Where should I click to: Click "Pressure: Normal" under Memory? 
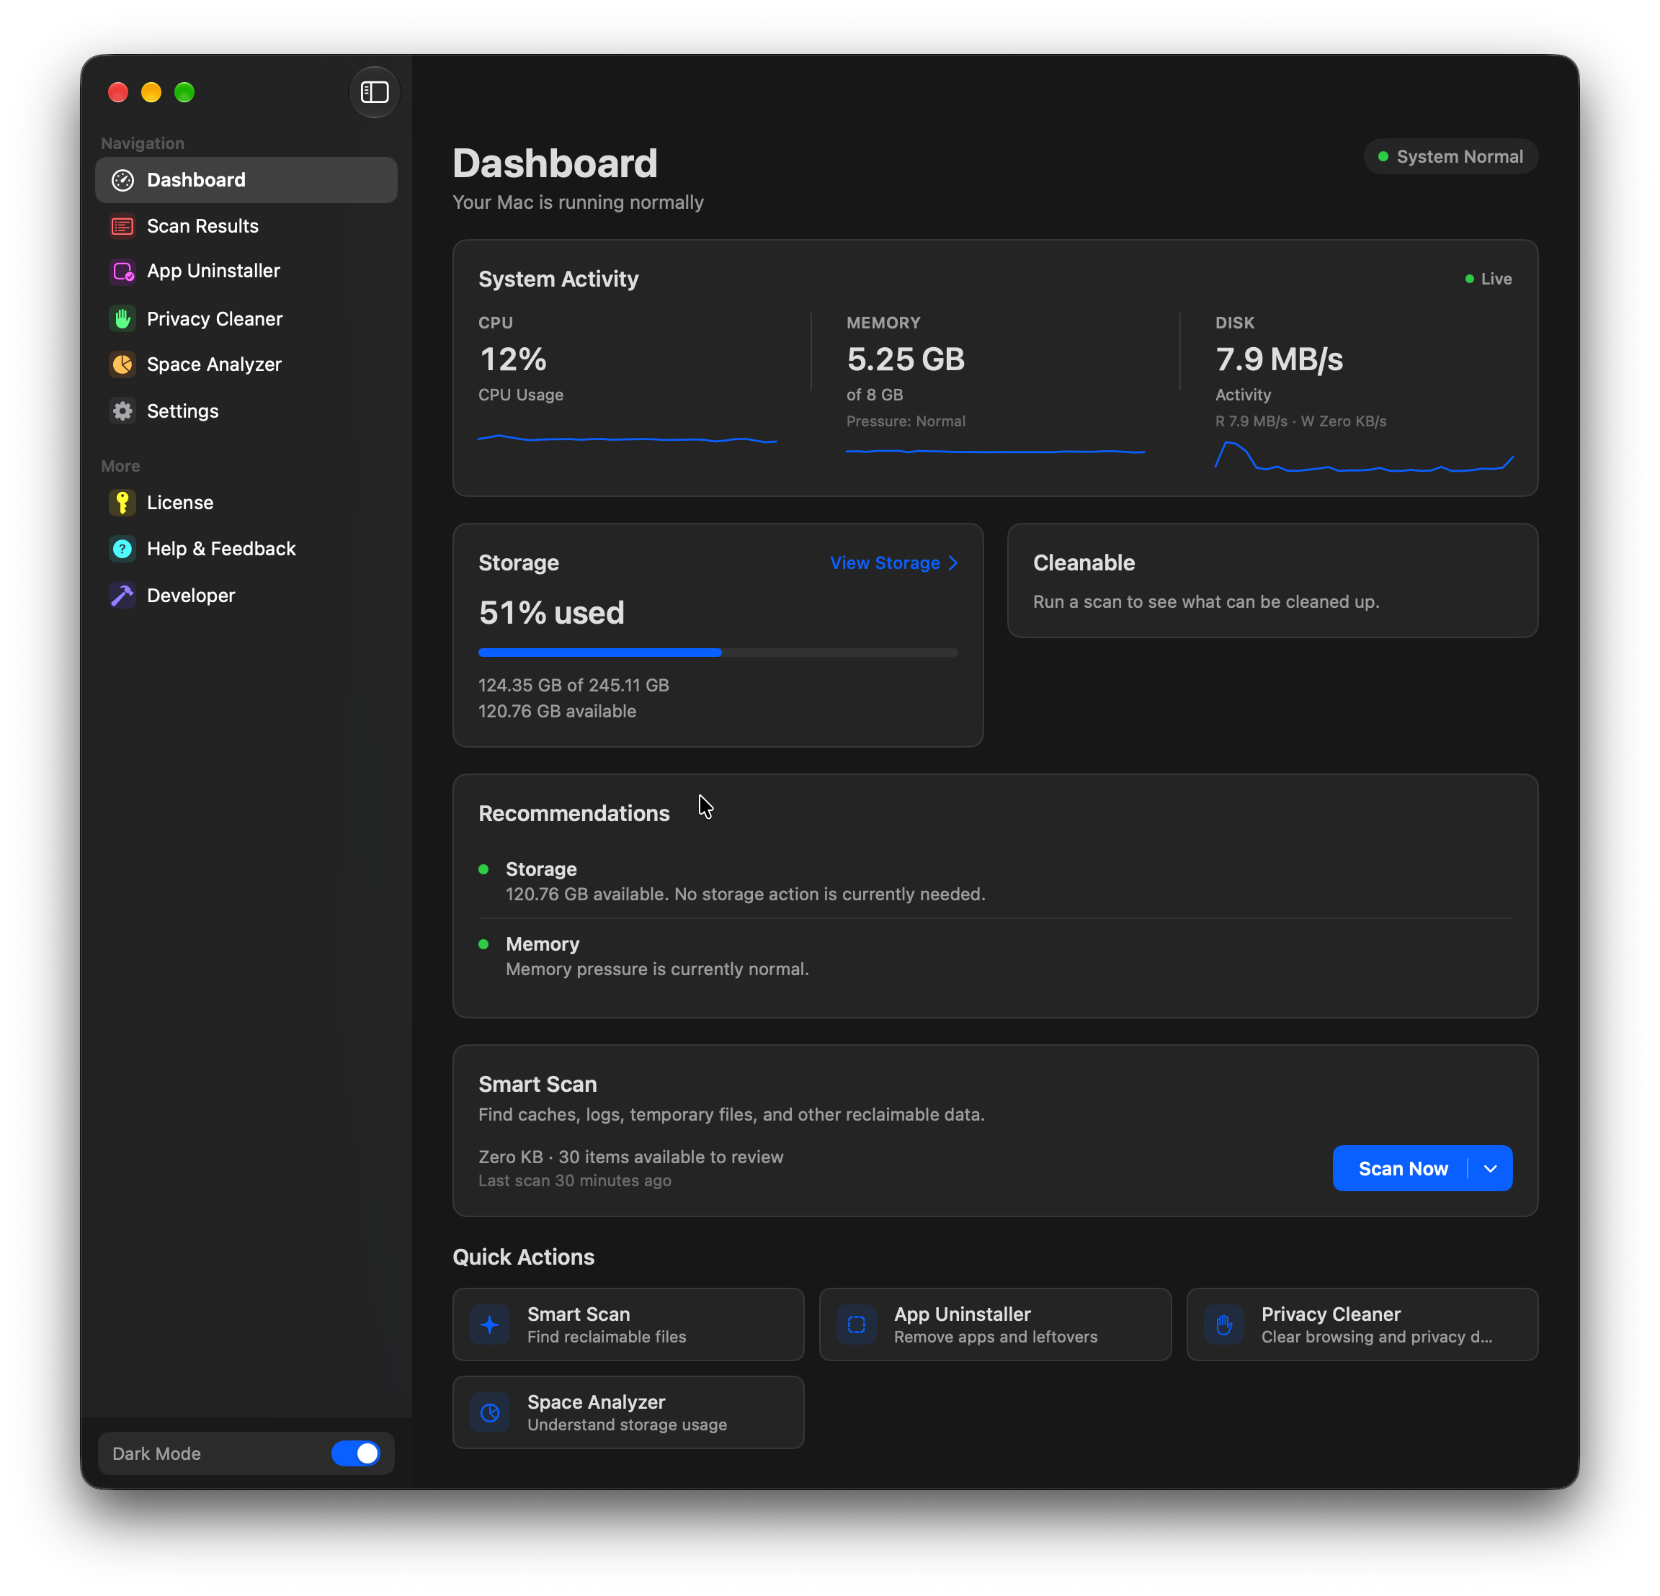click(x=906, y=421)
